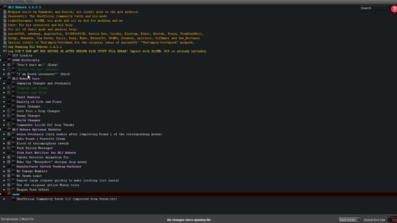
Task: Toggle the Enemy Changes checkbox
Action: click(x=9, y=116)
